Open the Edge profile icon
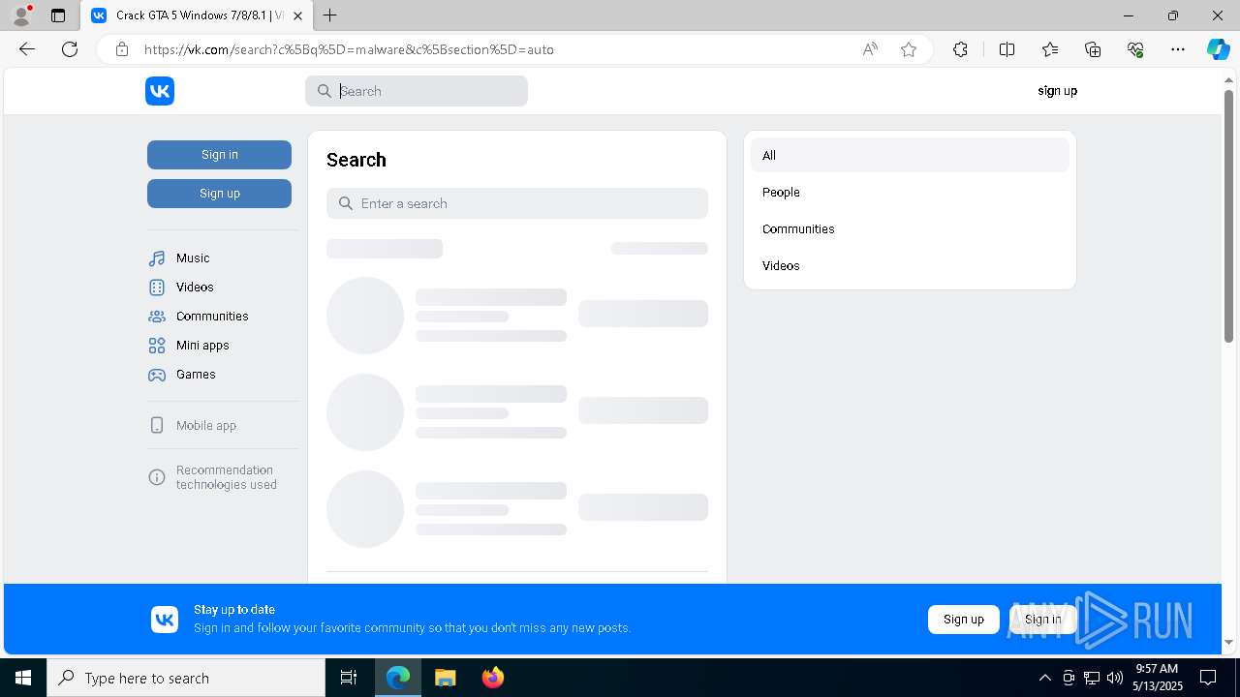 [21, 15]
